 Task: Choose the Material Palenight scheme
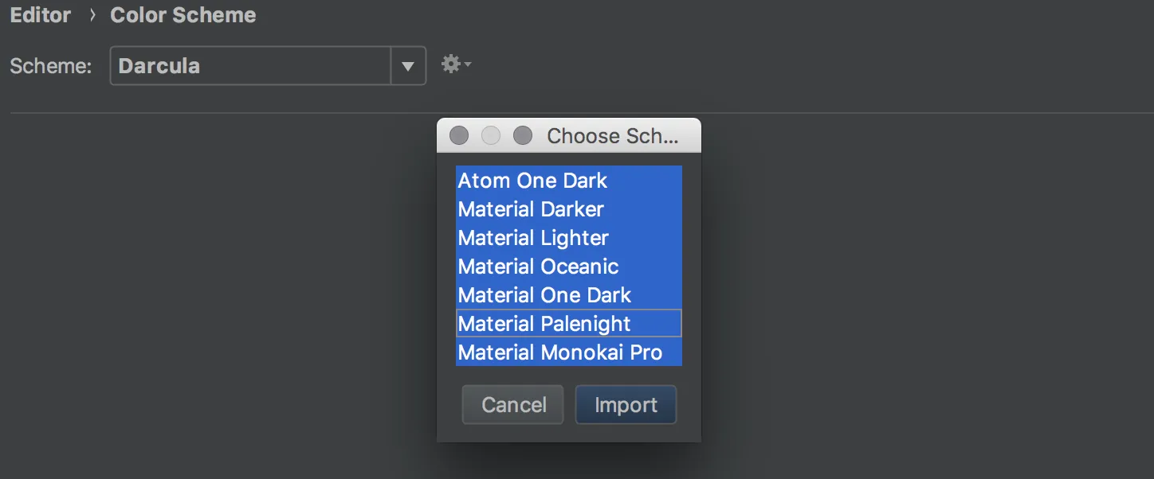click(x=544, y=324)
